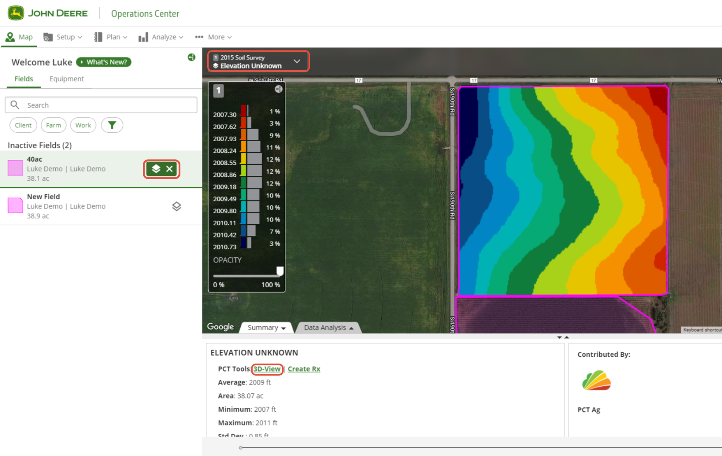722x456 pixels.
Task: Filter by Work
Action: tap(83, 126)
